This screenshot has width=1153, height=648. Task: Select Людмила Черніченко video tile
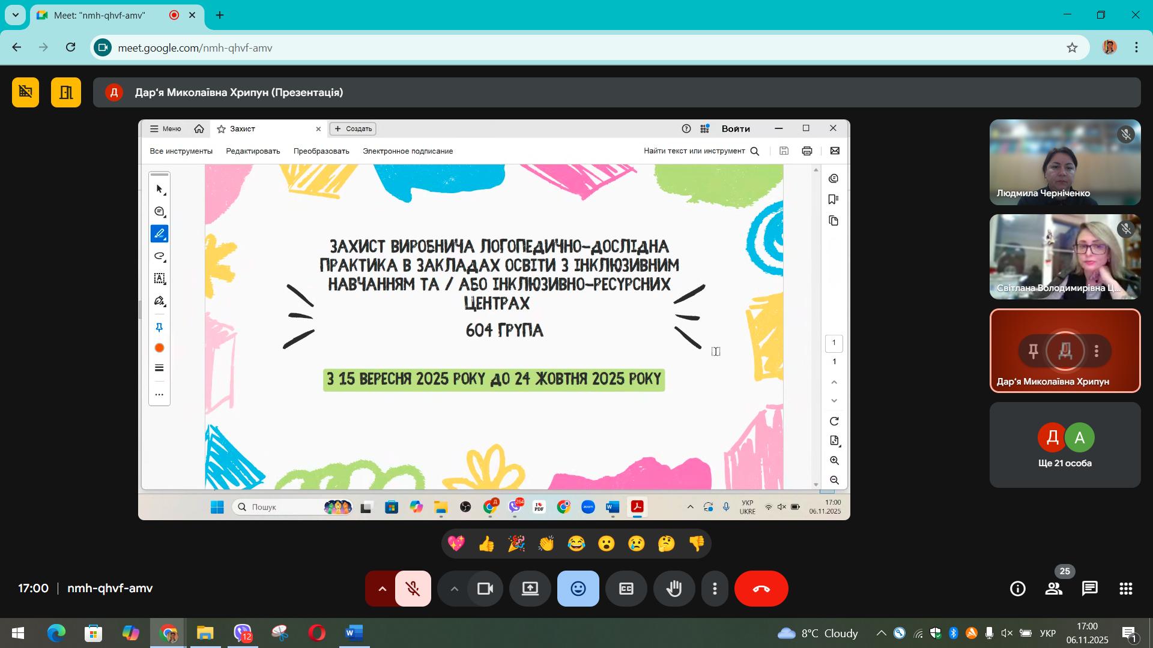[1065, 162]
